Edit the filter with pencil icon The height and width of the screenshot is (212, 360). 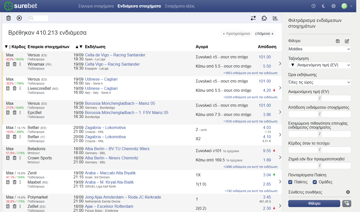click(x=347, y=41)
